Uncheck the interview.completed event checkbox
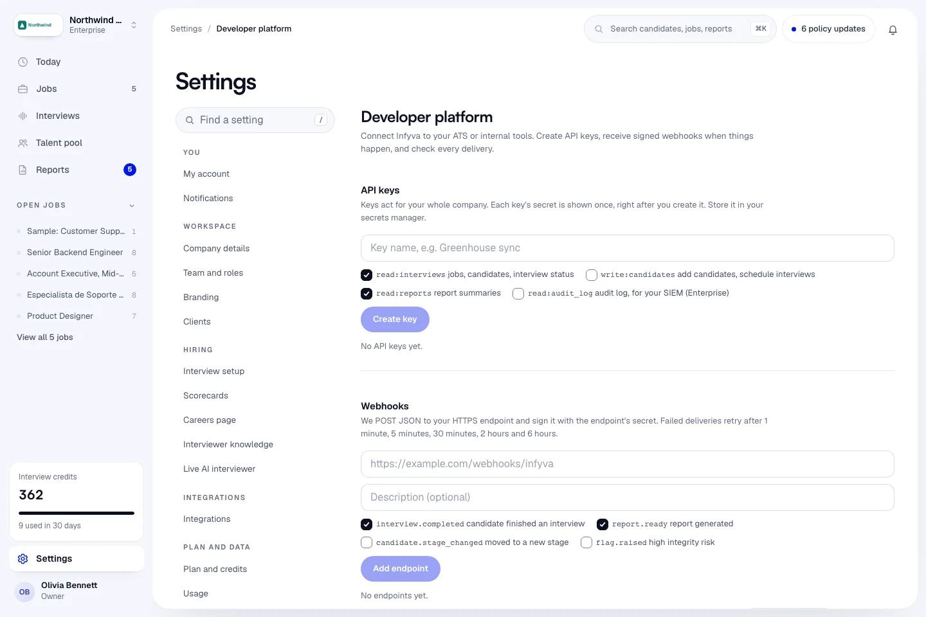 click(x=367, y=524)
